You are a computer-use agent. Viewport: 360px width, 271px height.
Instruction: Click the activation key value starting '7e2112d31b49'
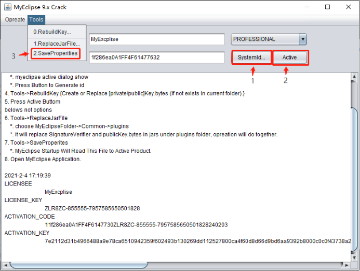(x=198, y=241)
